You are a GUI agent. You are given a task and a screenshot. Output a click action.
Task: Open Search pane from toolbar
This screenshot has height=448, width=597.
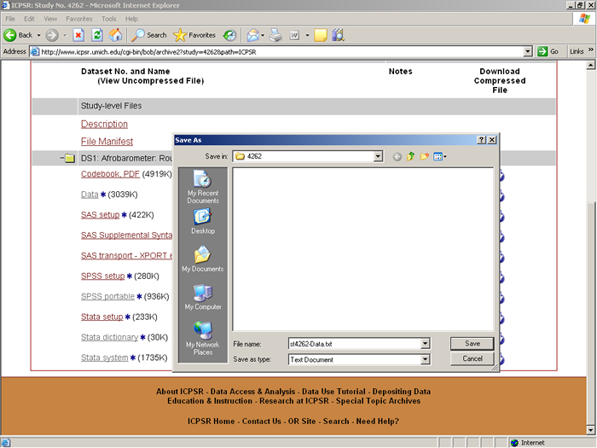(x=149, y=35)
